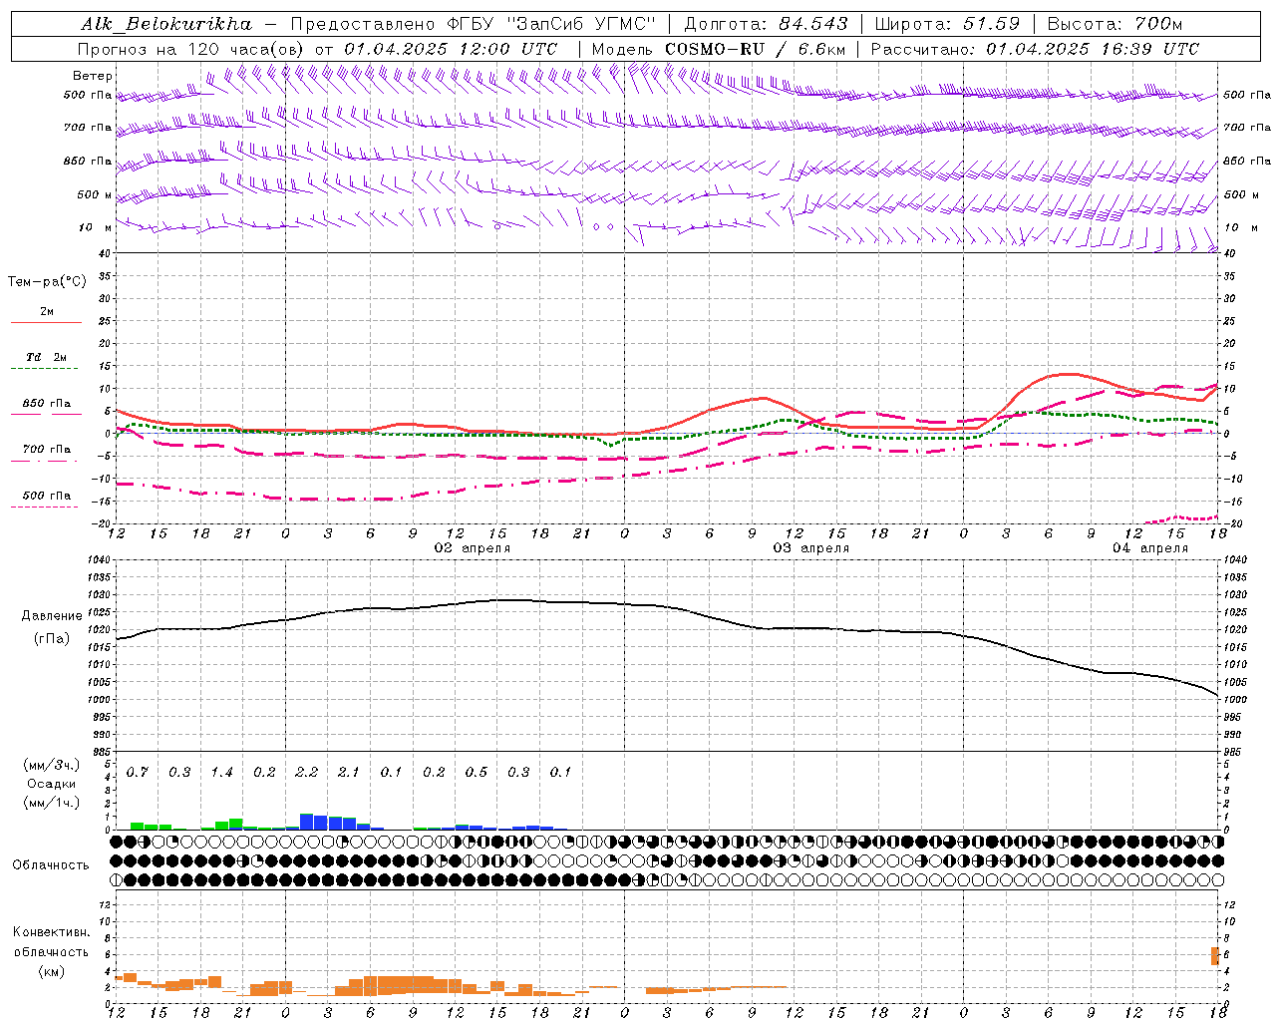Click the 2м temperature legend entry
1276x1021 pixels.
point(47,312)
